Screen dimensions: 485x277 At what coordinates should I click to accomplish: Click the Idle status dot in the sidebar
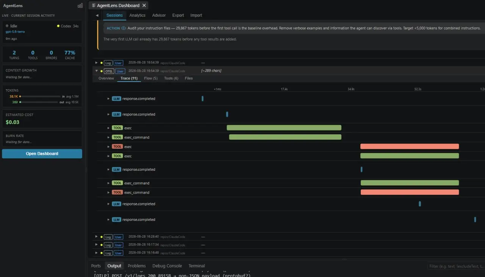(x=7, y=26)
